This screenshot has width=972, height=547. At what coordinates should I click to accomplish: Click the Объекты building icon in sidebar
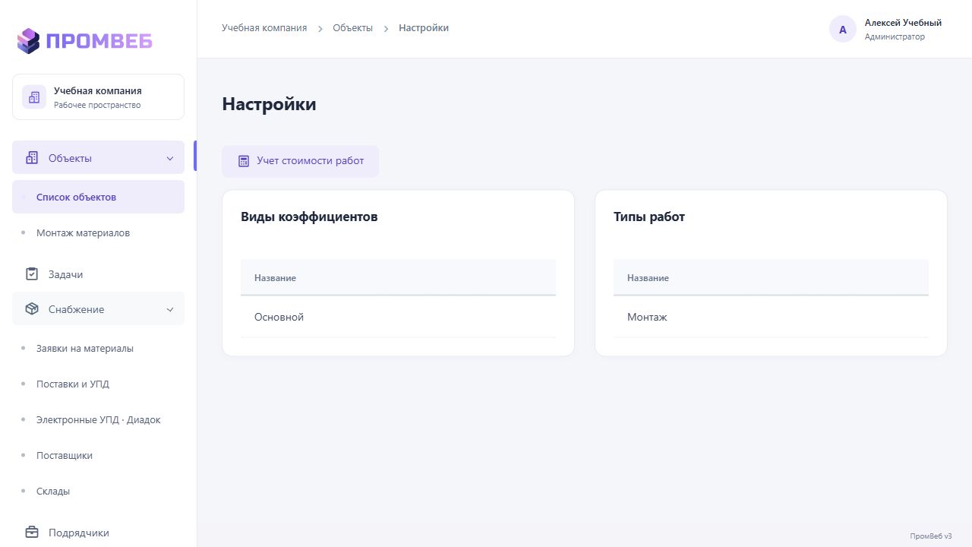click(32, 158)
